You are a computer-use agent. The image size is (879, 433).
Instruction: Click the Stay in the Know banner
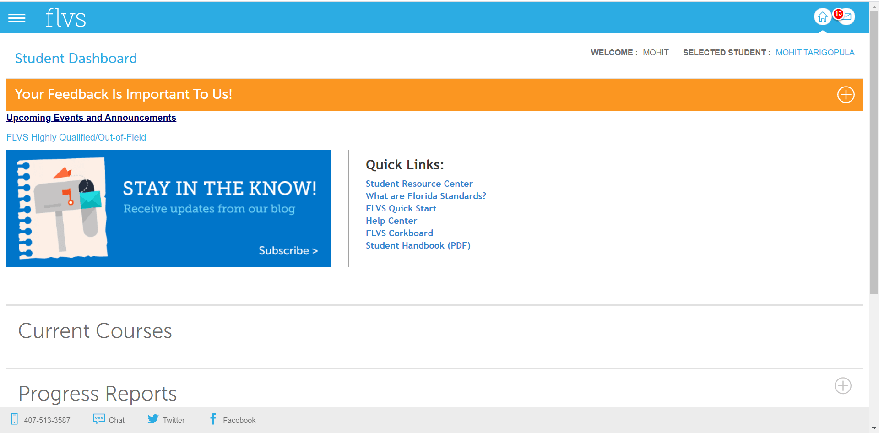(x=168, y=208)
